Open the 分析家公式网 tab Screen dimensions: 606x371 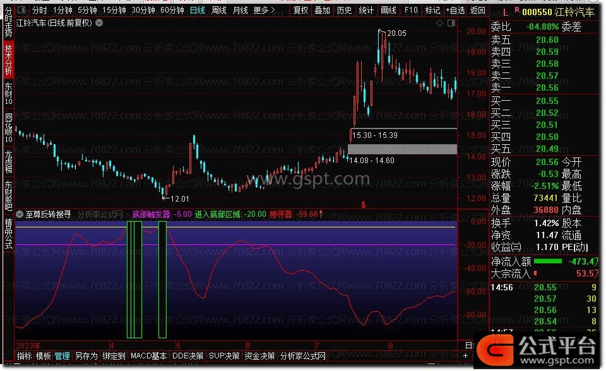(x=303, y=356)
